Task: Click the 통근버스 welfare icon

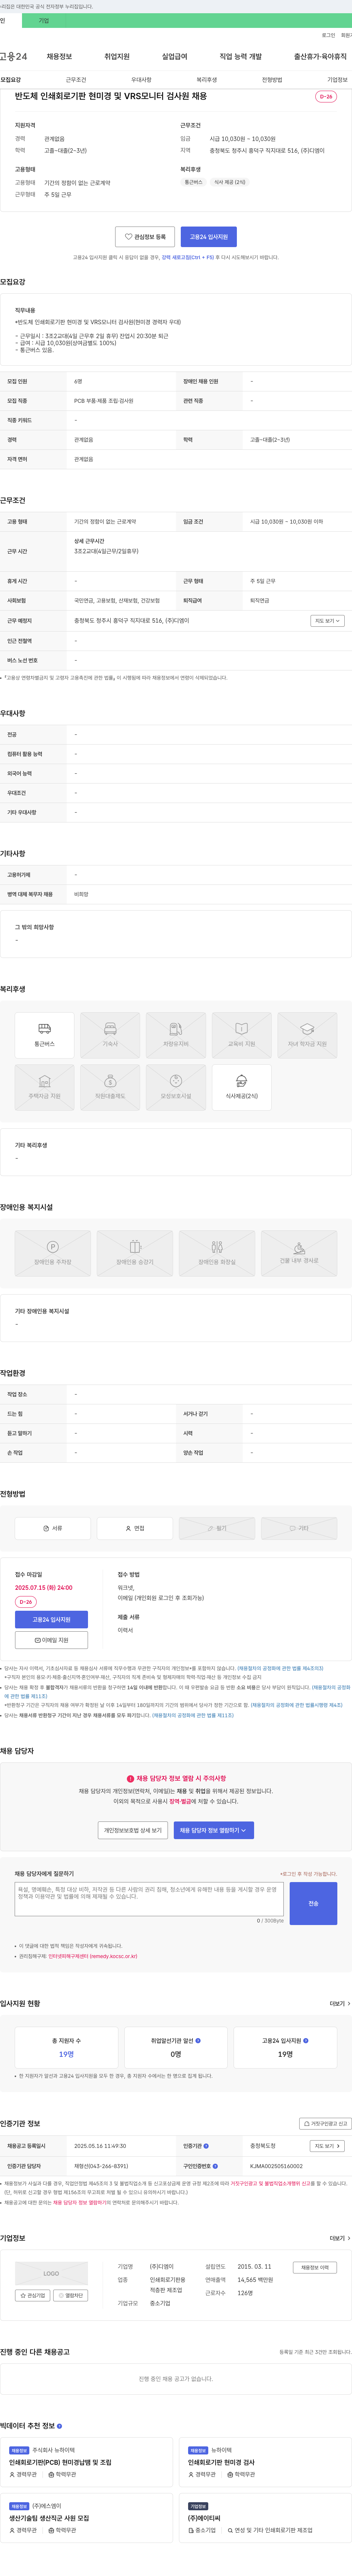Action: point(44,1035)
